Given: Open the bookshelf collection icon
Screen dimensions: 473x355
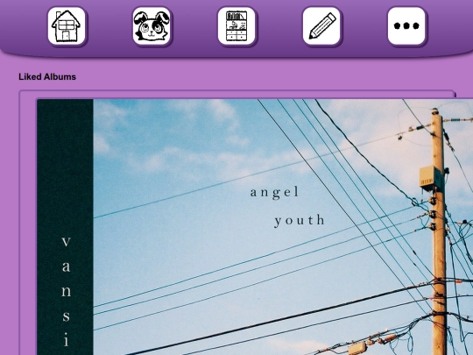Looking at the screenshot, I should (x=236, y=26).
